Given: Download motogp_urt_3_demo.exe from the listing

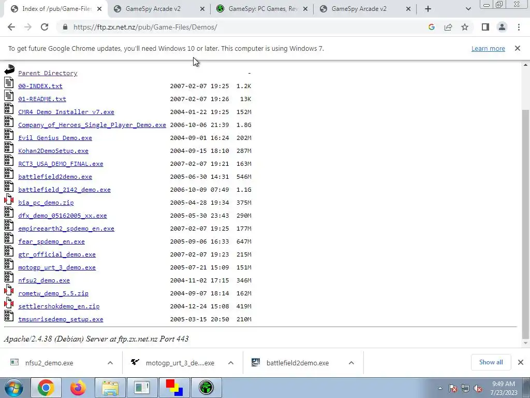Looking at the screenshot, I should 57,267.
